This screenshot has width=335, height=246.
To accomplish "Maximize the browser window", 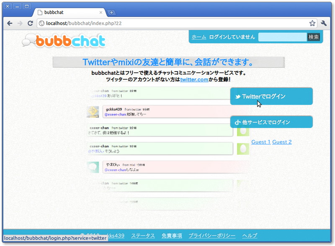I will pos(27,6).
